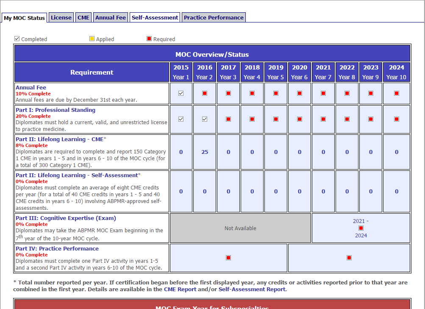Click the 10% Complete Annual Fee text
This screenshot has width=425, height=309.
pyautogui.click(x=33, y=94)
